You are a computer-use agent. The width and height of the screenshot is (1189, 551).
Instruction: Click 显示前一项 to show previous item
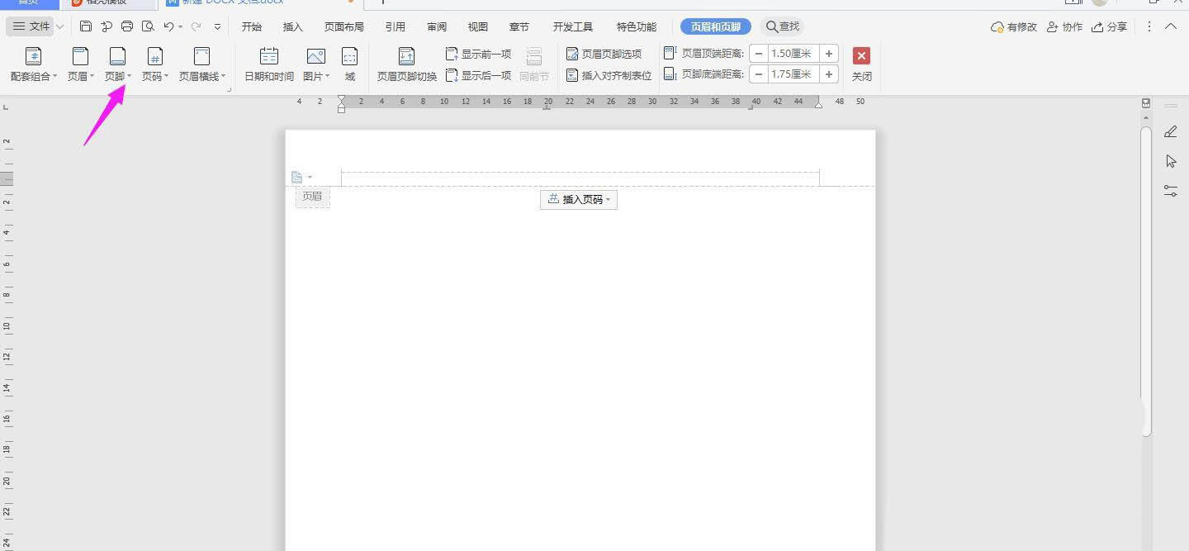(480, 53)
